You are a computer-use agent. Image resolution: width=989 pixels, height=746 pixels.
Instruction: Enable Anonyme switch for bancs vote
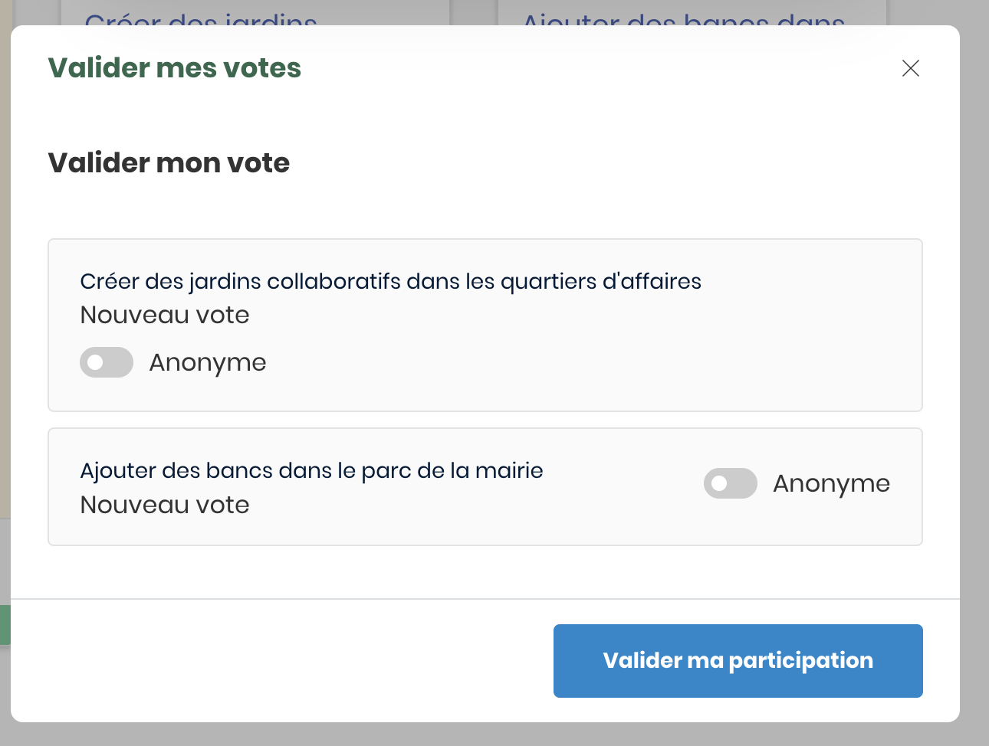coord(730,483)
